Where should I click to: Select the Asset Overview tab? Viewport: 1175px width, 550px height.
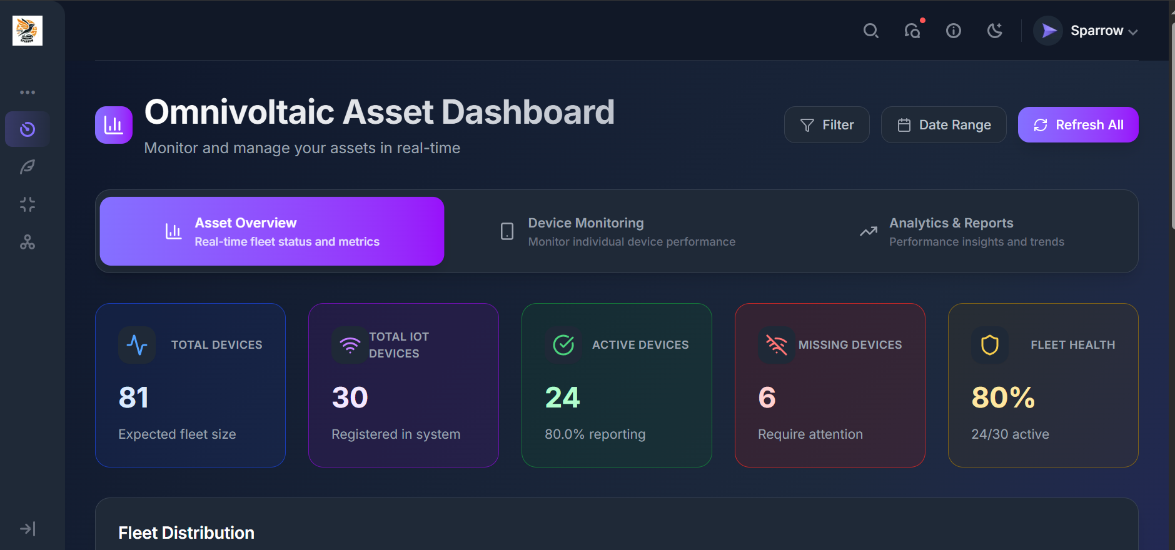pyautogui.click(x=272, y=231)
